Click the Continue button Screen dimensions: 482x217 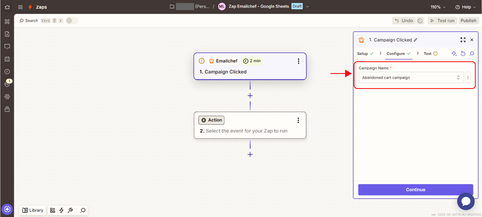click(416, 190)
